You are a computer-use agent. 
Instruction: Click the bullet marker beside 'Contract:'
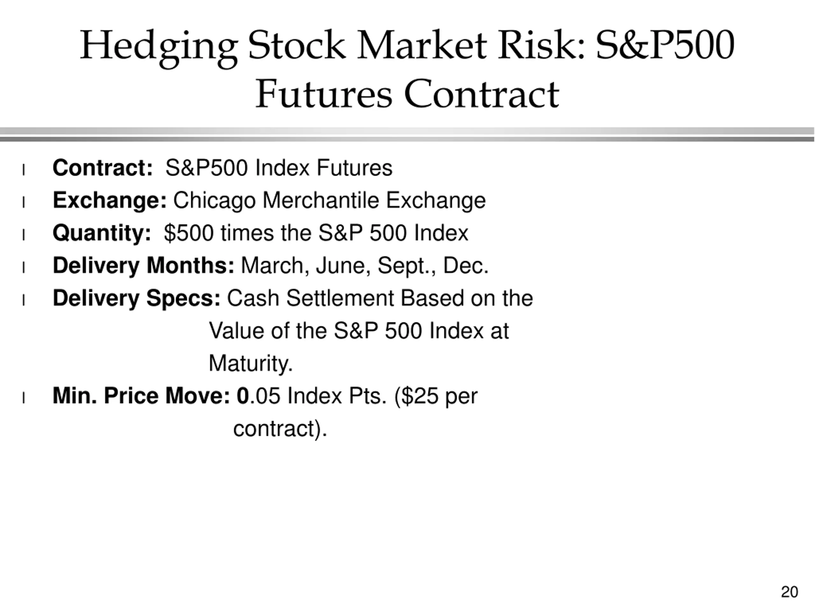tap(24, 170)
